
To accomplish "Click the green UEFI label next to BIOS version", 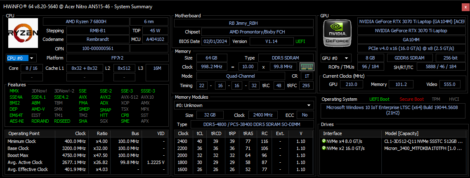I will click(300, 41).
